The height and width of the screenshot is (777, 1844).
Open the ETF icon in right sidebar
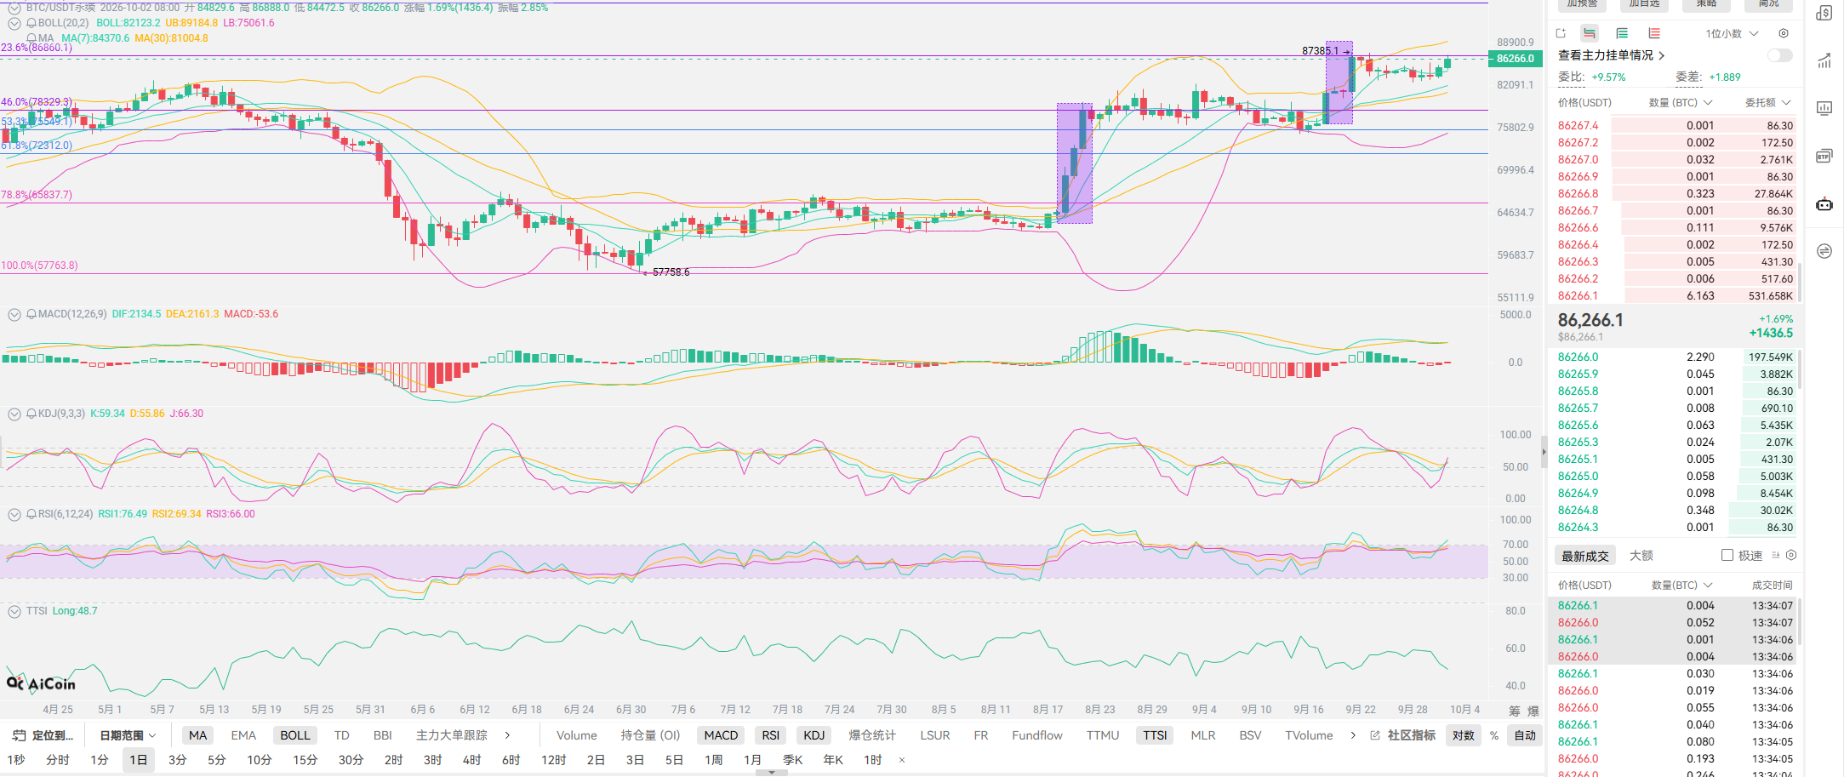(x=1824, y=156)
